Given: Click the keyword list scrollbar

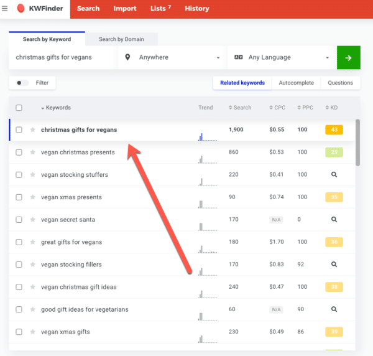Looking at the screenshot, I should (357, 143).
